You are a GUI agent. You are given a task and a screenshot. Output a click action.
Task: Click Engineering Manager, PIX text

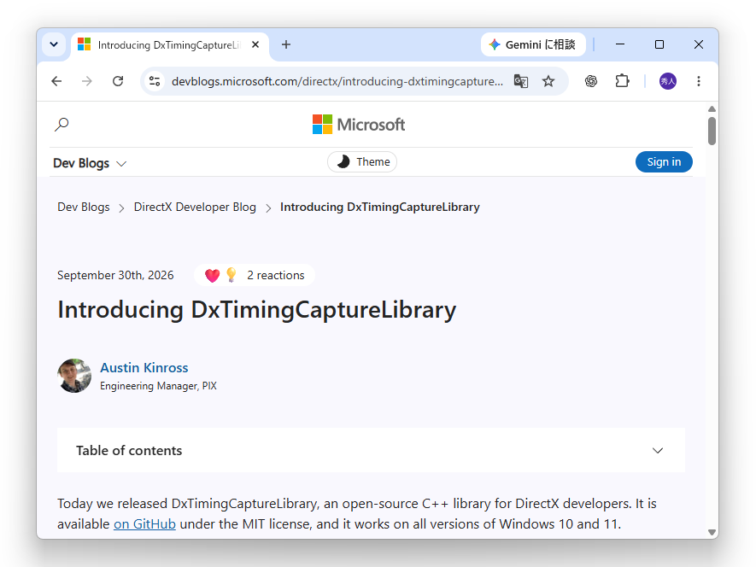click(x=158, y=386)
